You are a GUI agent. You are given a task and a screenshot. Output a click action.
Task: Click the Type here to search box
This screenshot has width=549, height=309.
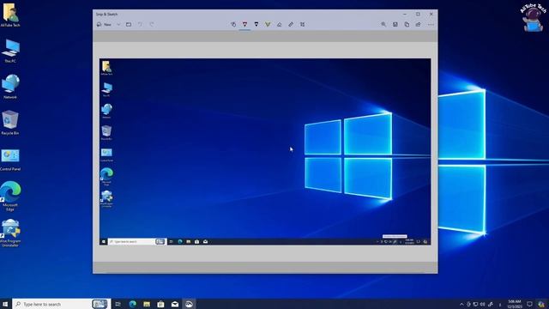[x=61, y=304]
